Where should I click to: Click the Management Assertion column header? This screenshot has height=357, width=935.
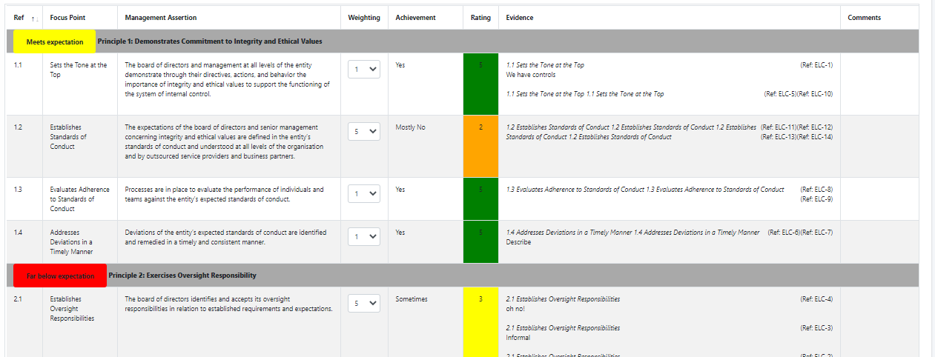click(x=161, y=18)
